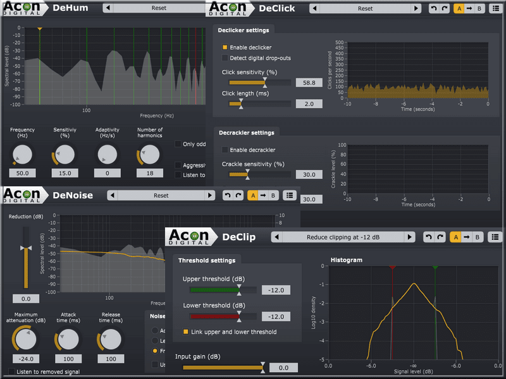This screenshot has width=506, height=379.
Task: Redo in the DeClip plugin
Action: (x=440, y=238)
